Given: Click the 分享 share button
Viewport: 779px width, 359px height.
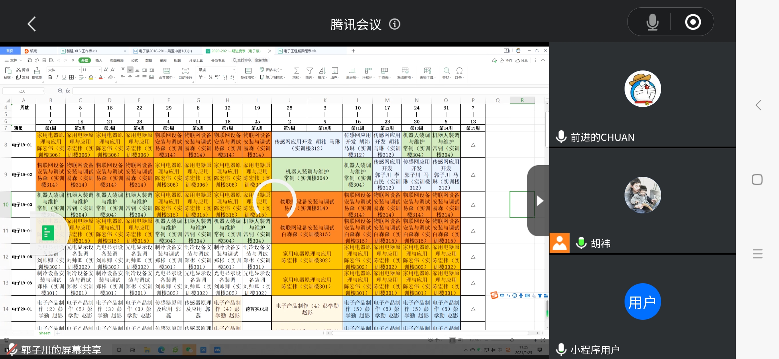Looking at the screenshot, I should pyautogui.click(x=522, y=60).
